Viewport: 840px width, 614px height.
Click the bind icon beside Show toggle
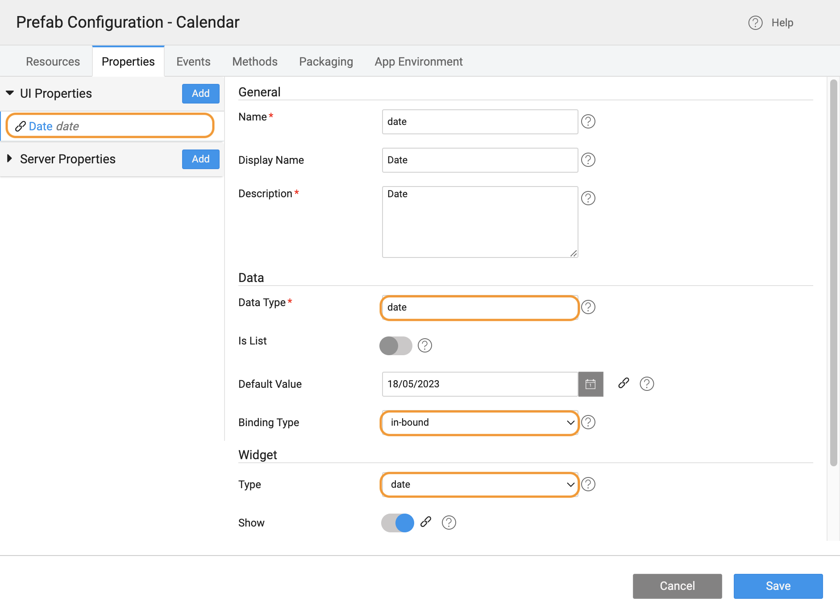[425, 523]
